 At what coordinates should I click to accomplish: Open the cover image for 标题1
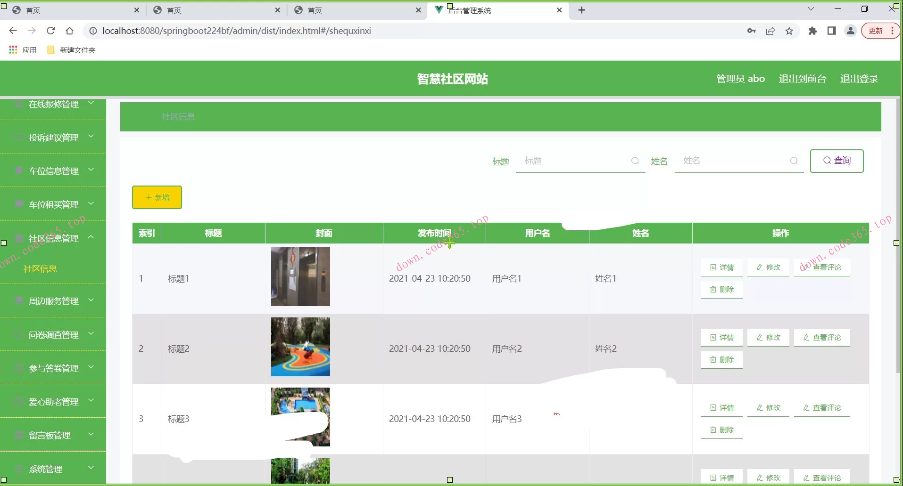[x=300, y=277]
